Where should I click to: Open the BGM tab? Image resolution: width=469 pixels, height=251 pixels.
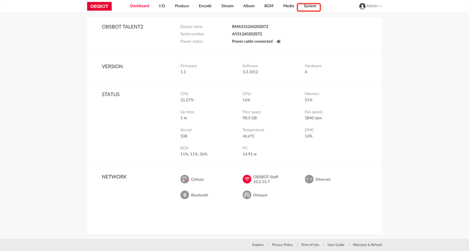click(269, 6)
